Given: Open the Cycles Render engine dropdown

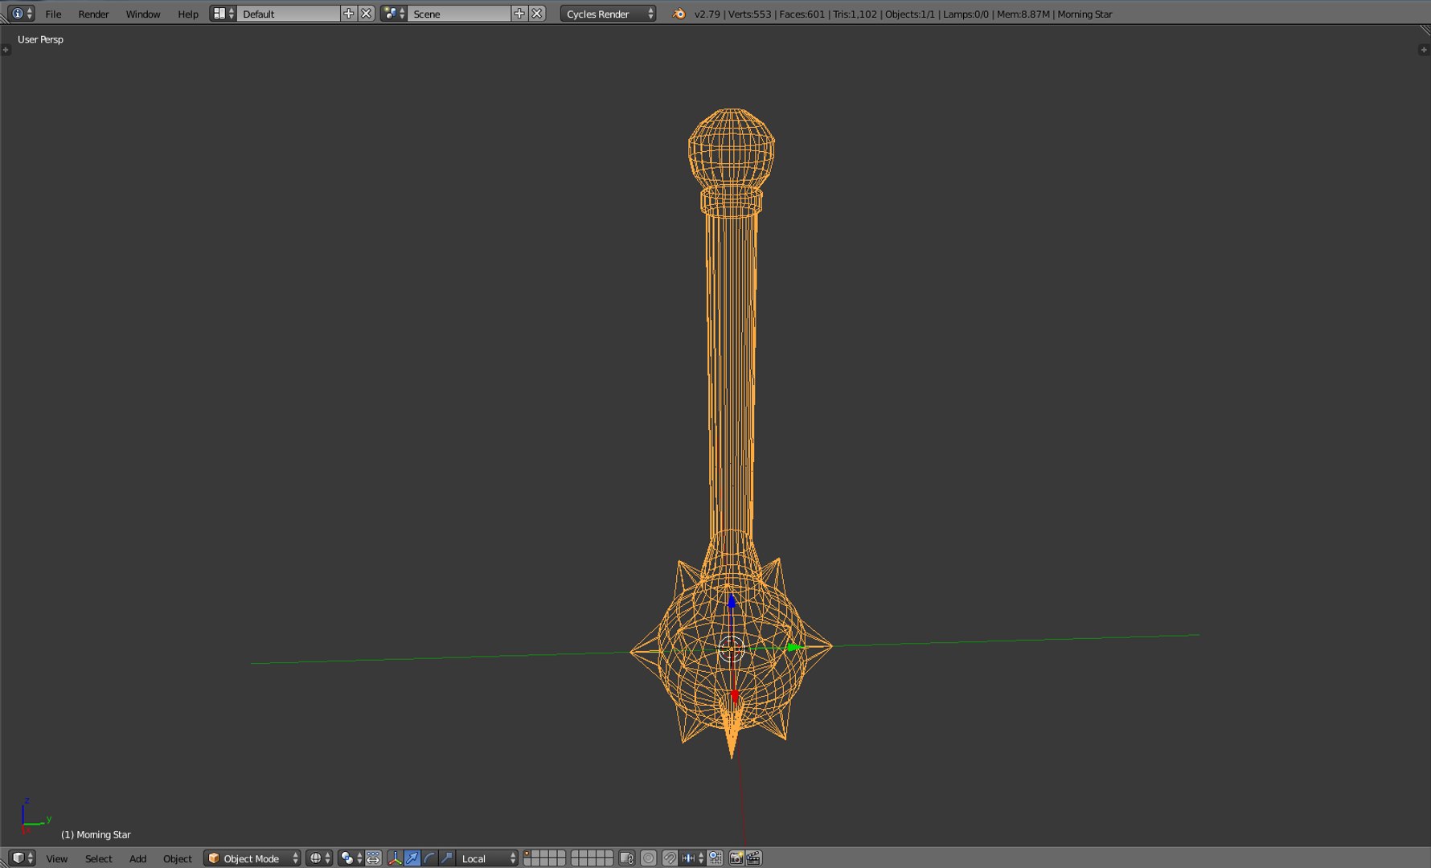Looking at the screenshot, I should tap(608, 14).
